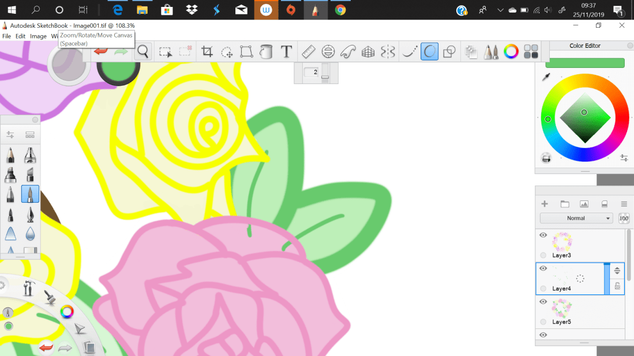Screen dimensions: 634x356
Task: Expand the Layer4 blend options arrows
Action: 617,271
